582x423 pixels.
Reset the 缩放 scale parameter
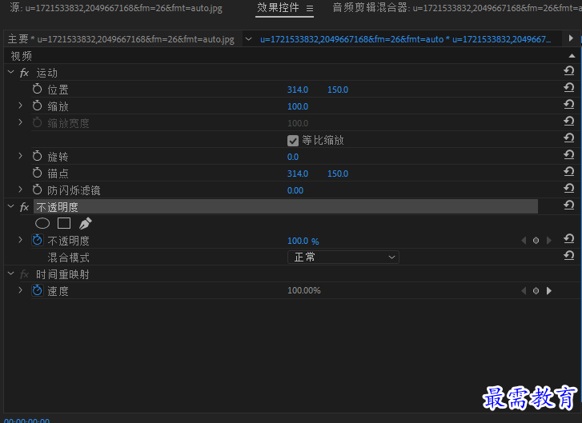568,104
